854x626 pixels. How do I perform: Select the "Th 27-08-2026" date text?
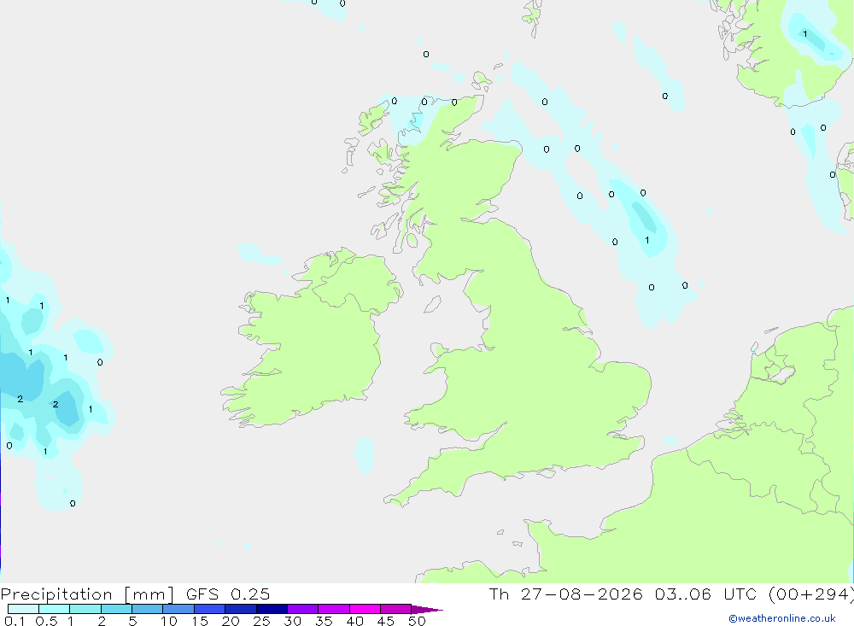pyautogui.click(x=565, y=594)
